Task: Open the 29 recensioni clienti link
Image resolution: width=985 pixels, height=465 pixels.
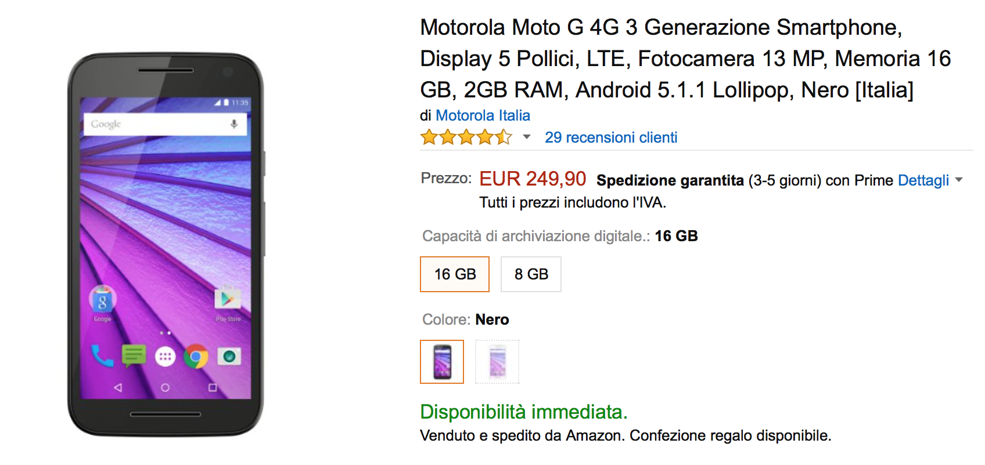Action: (611, 137)
